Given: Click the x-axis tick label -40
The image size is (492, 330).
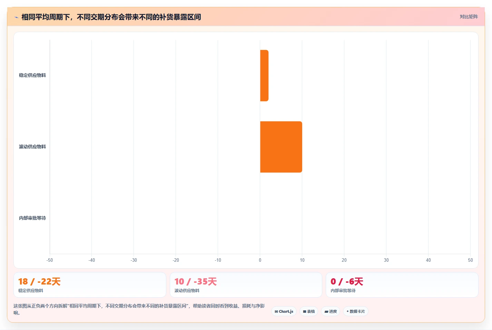Looking at the screenshot, I should (x=92, y=260).
